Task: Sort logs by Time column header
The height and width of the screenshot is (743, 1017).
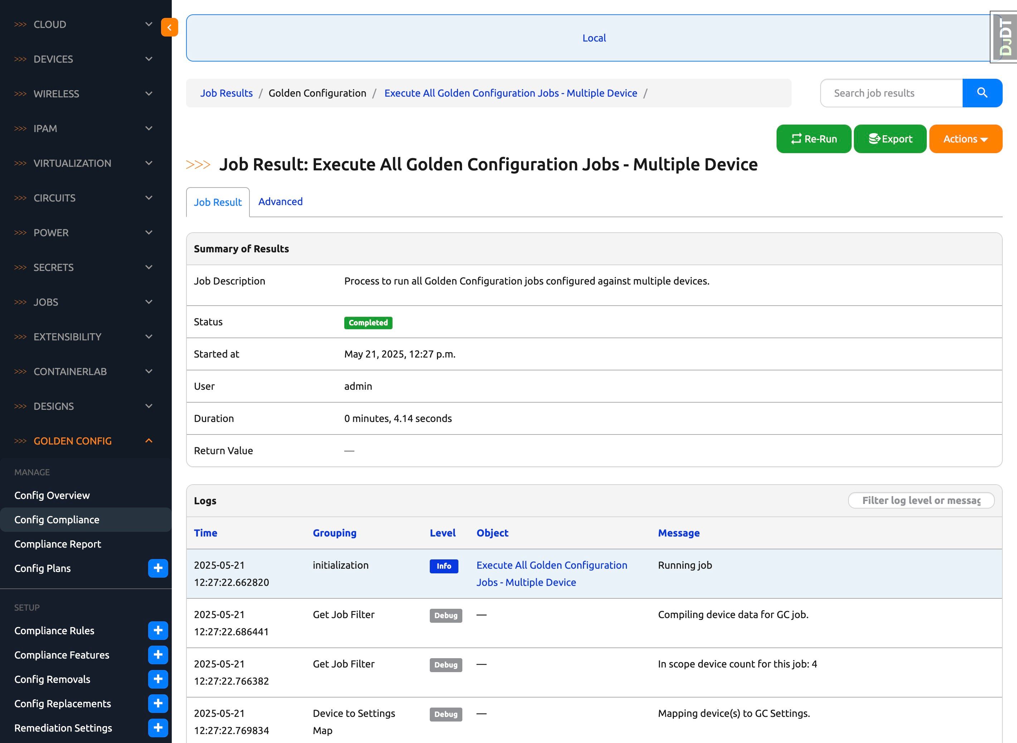Action: click(x=205, y=533)
